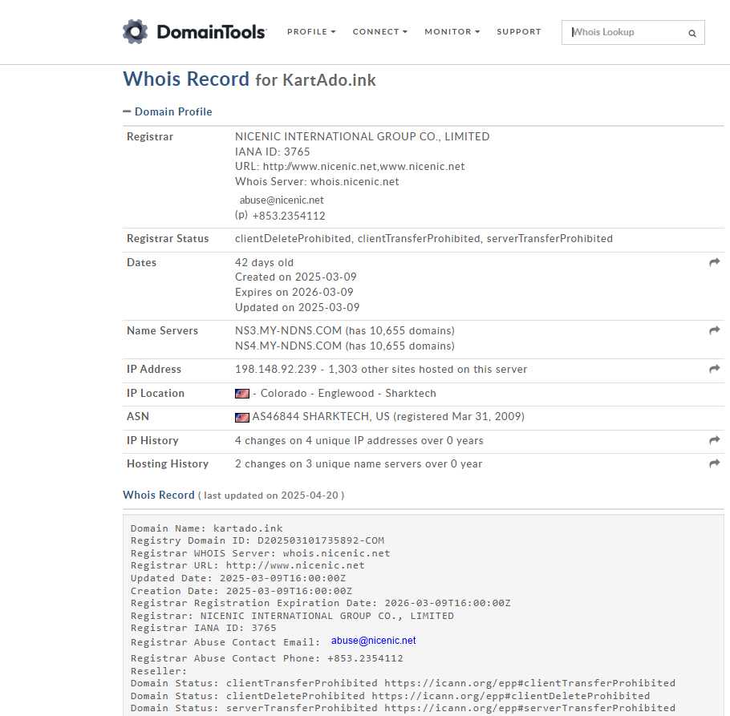Click 'Created on 2025-03-09' date
Viewport: 730px width, 716px height.
click(x=296, y=277)
